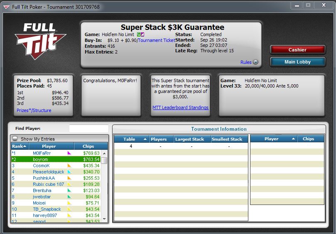The image size is (336, 234).
Task: Click the green re-entry icon beside Hold'em No Limit
Action: pyautogui.click(x=139, y=34)
